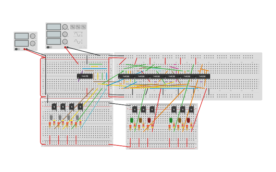
Task: Click the red terminal of the power supply
Action: 25,49
